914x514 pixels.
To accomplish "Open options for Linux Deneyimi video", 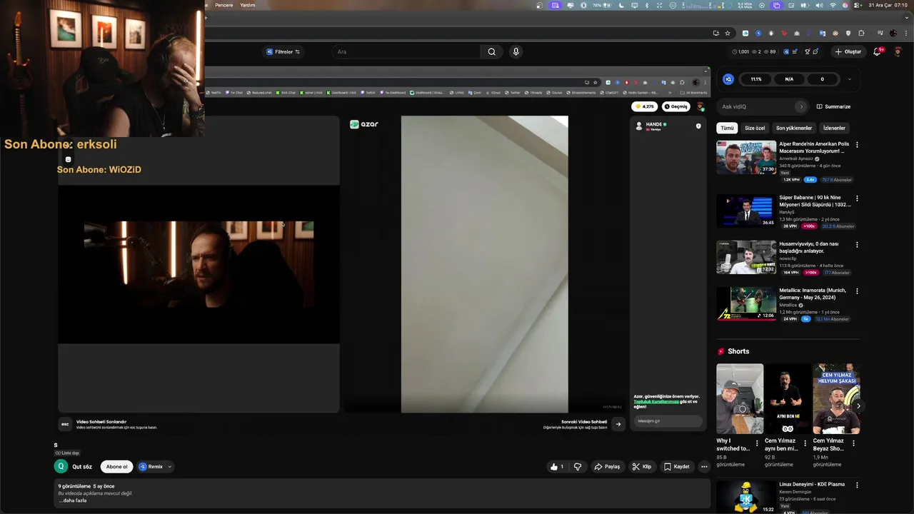I will tap(857, 485).
